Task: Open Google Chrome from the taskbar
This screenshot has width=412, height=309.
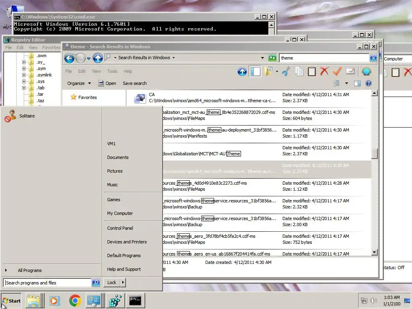Action: tap(75, 301)
